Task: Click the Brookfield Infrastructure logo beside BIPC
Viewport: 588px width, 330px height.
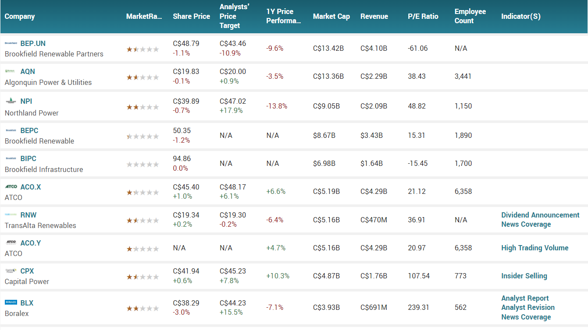Action: pos(11,158)
